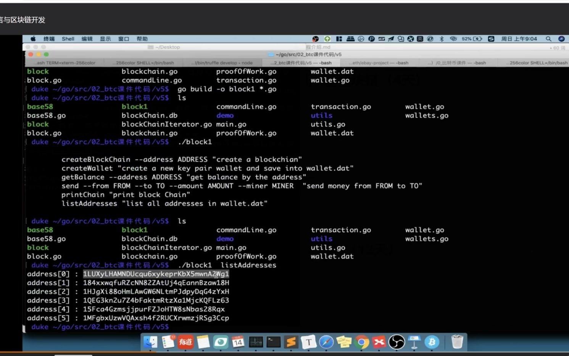The image size is (569, 356).
Task: Click the date and time 周日 上午9:04
Action: pos(519,39)
